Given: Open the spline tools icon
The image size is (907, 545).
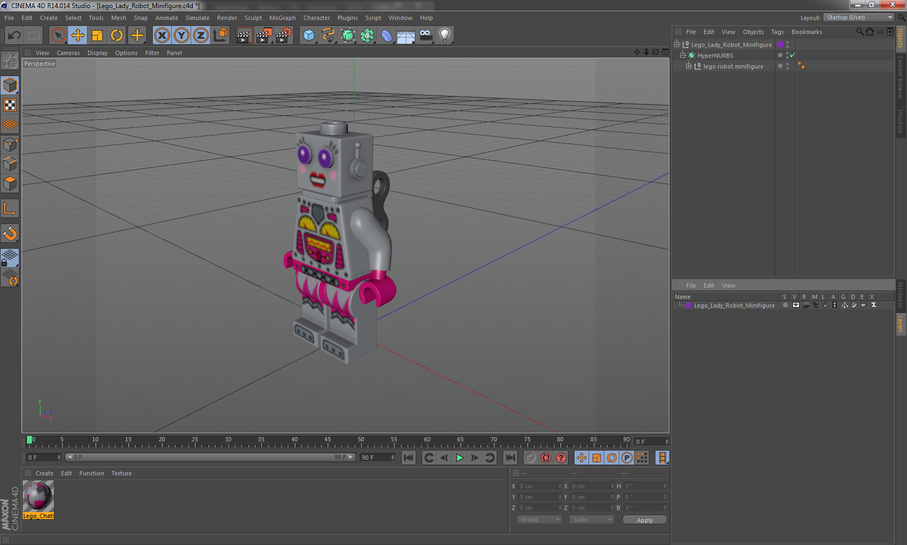Looking at the screenshot, I should click(328, 36).
